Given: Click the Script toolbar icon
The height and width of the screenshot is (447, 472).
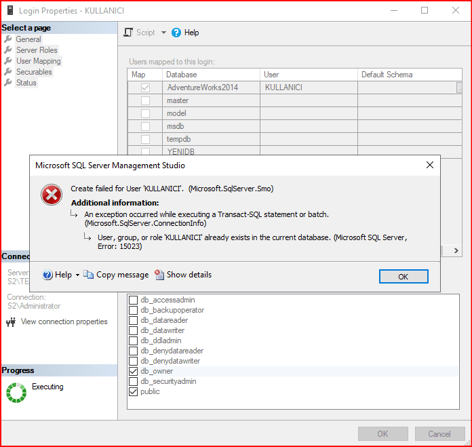Looking at the screenshot, I should pyautogui.click(x=128, y=33).
